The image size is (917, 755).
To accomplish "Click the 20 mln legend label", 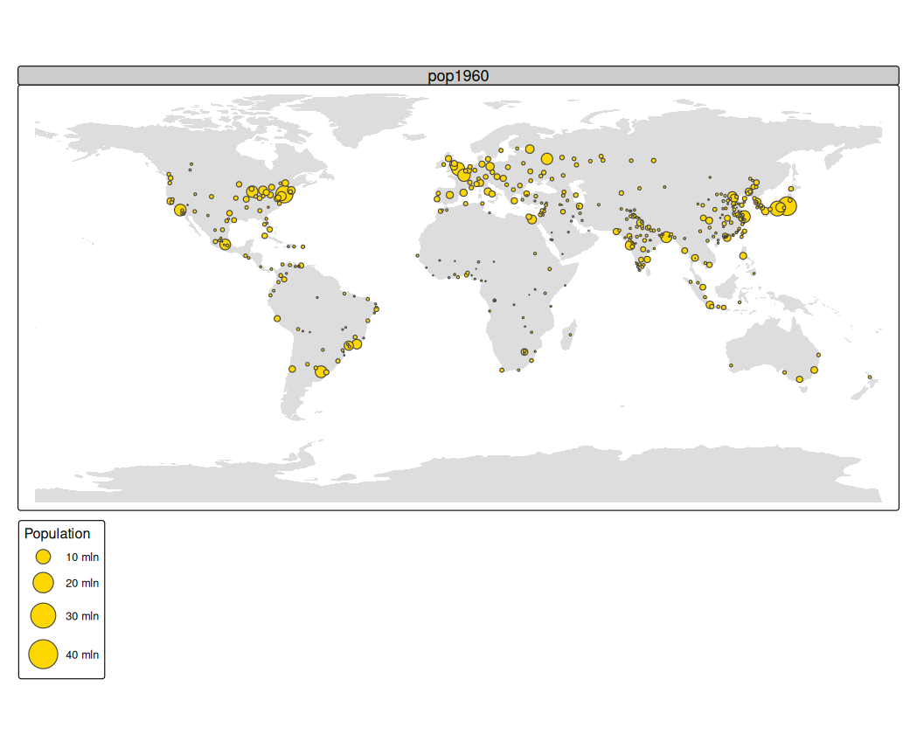I will [82, 583].
